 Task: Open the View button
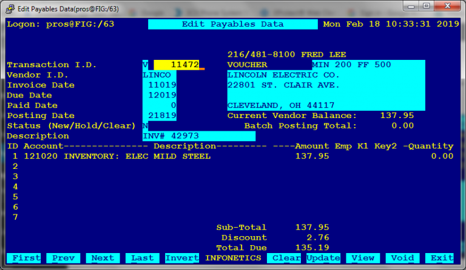click(x=363, y=258)
